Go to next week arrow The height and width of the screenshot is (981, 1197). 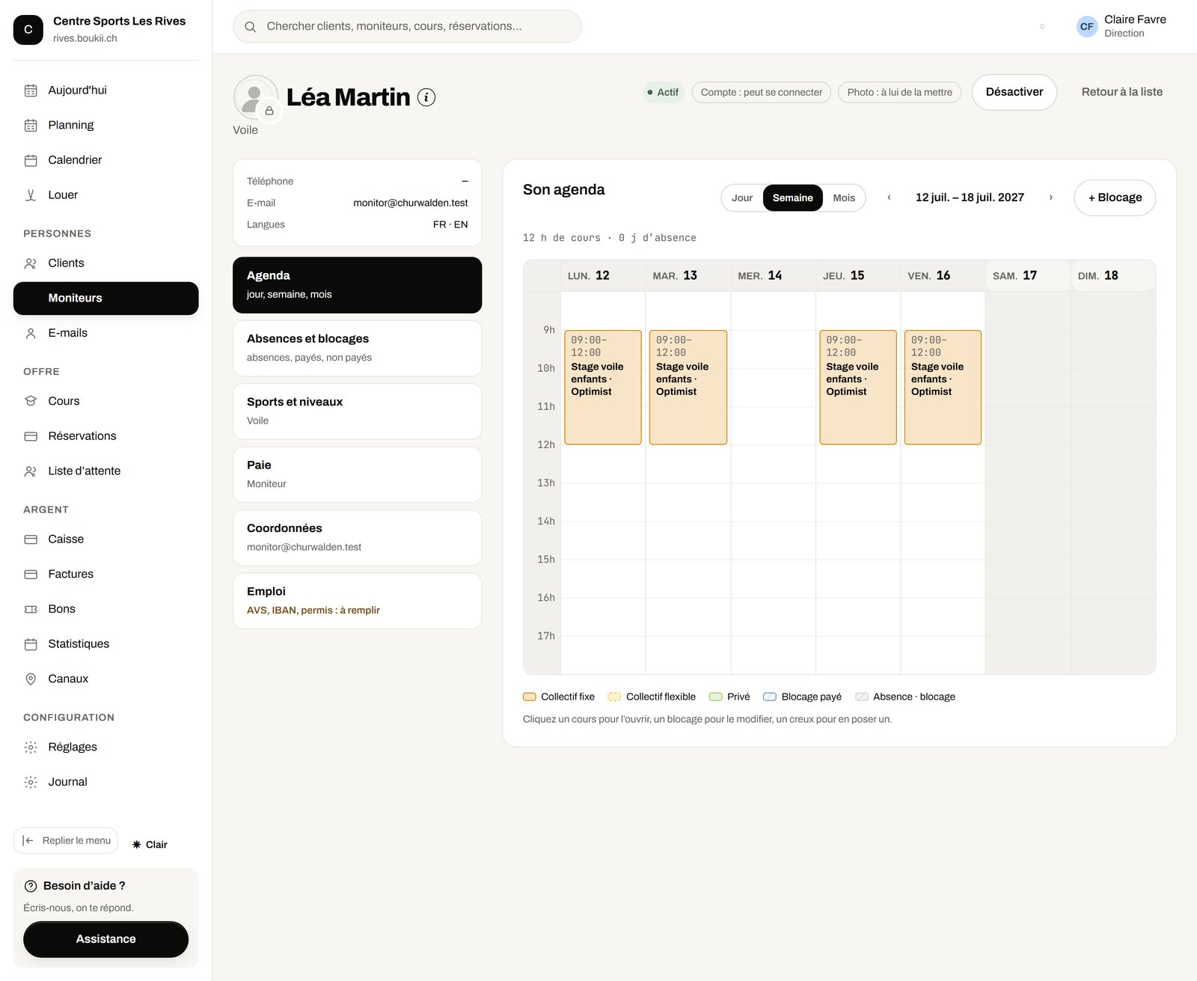[x=1050, y=198]
